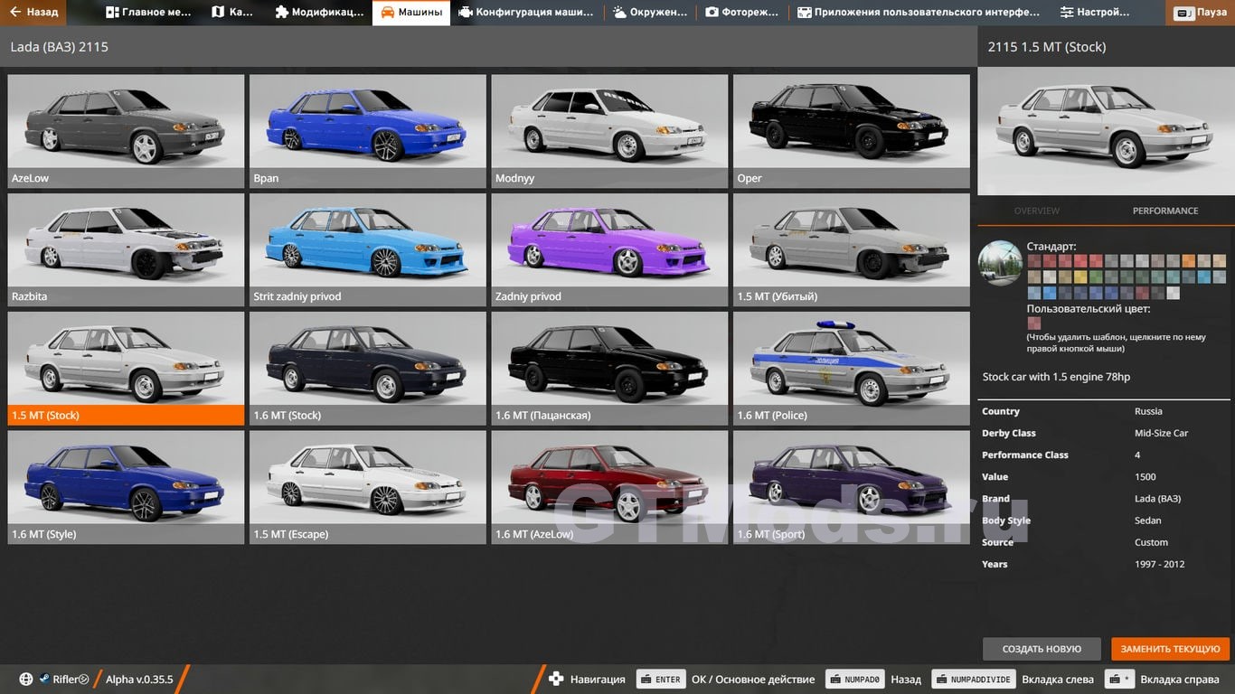Pick the swatch under Пользовательский цвет

pyautogui.click(x=1034, y=323)
